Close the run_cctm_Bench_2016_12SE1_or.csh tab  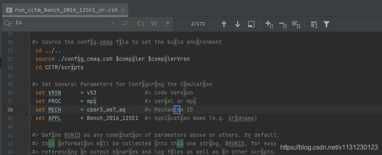point(123,10)
